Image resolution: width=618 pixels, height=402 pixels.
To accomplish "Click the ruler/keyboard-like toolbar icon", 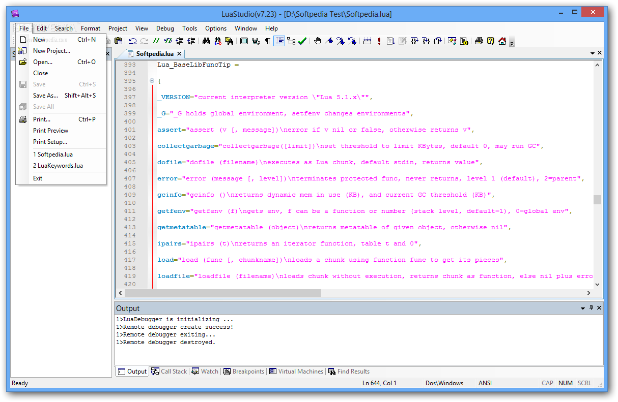I will tap(368, 41).
